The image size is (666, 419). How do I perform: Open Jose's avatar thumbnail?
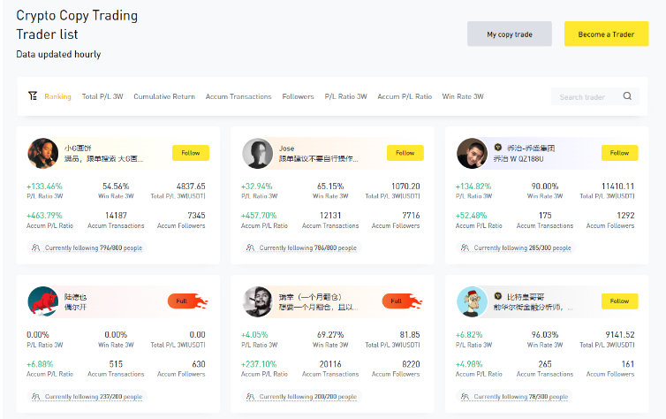[257, 154]
